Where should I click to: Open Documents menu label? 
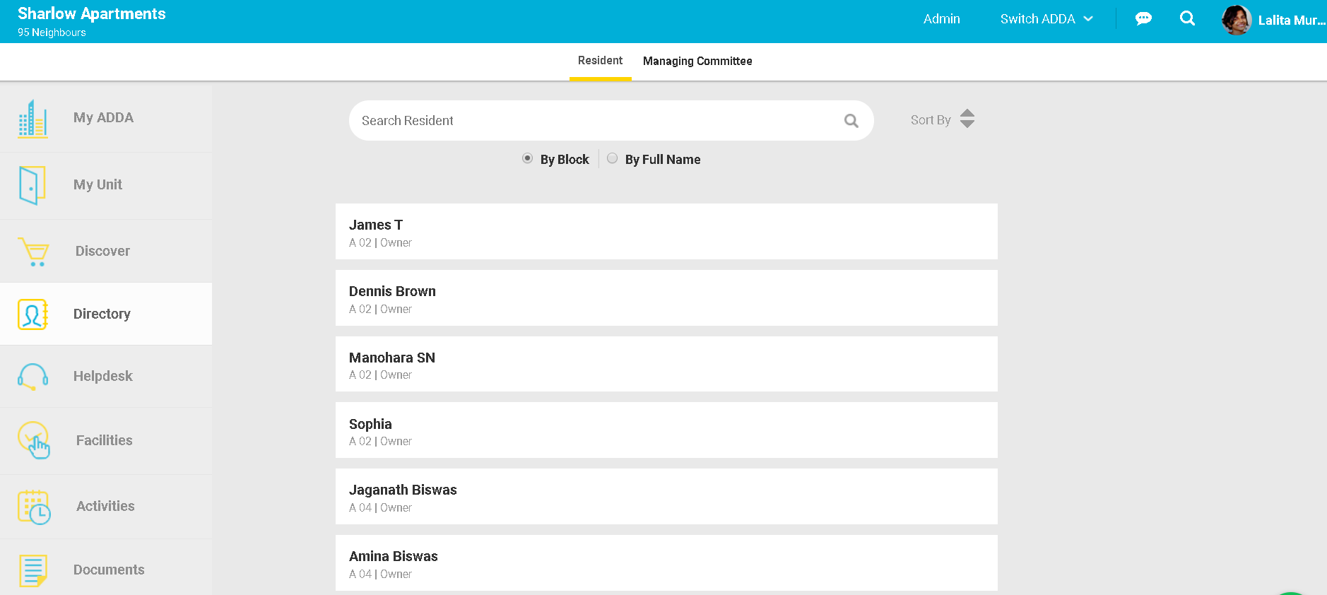[109, 570]
